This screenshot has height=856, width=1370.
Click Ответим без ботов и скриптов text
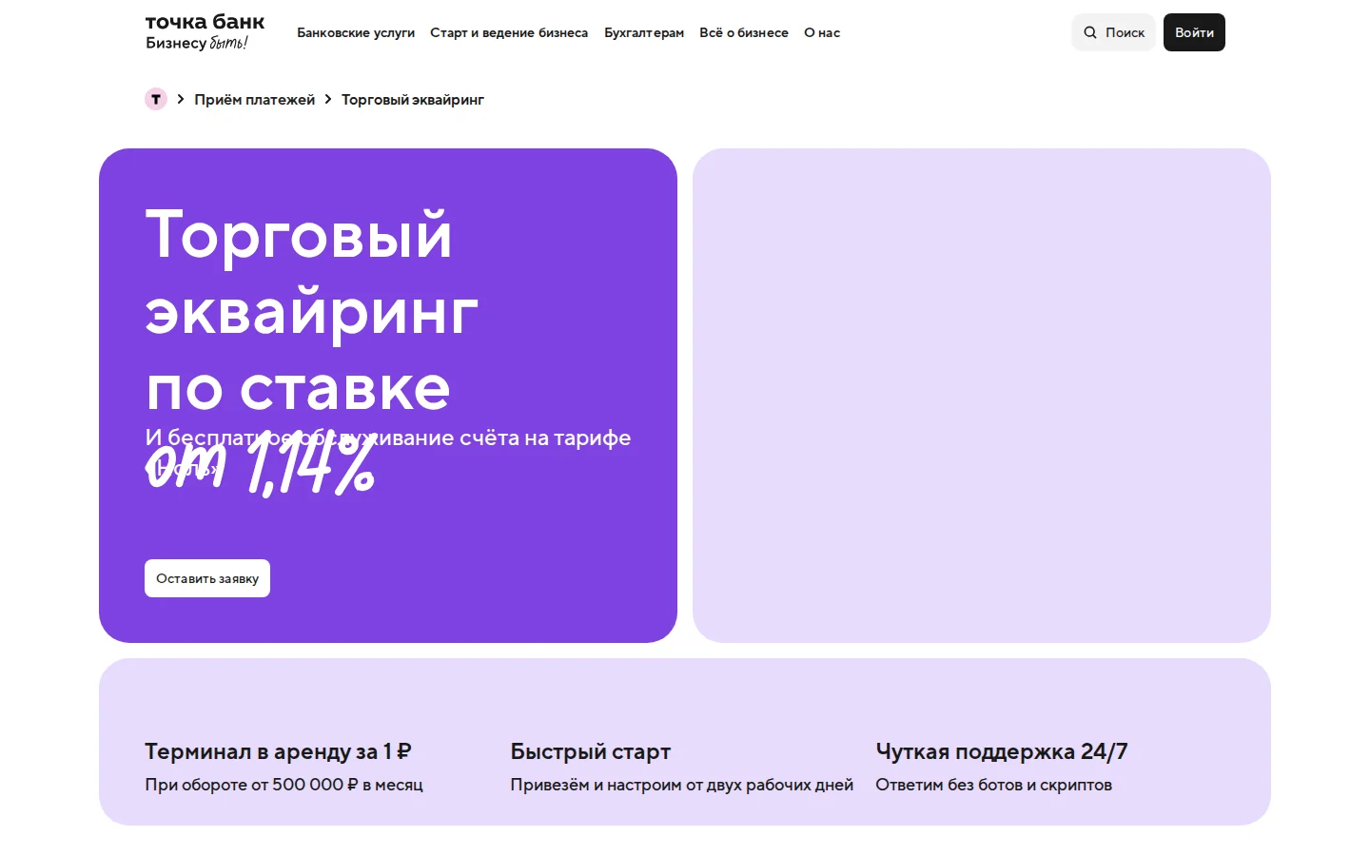[x=993, y=785]
